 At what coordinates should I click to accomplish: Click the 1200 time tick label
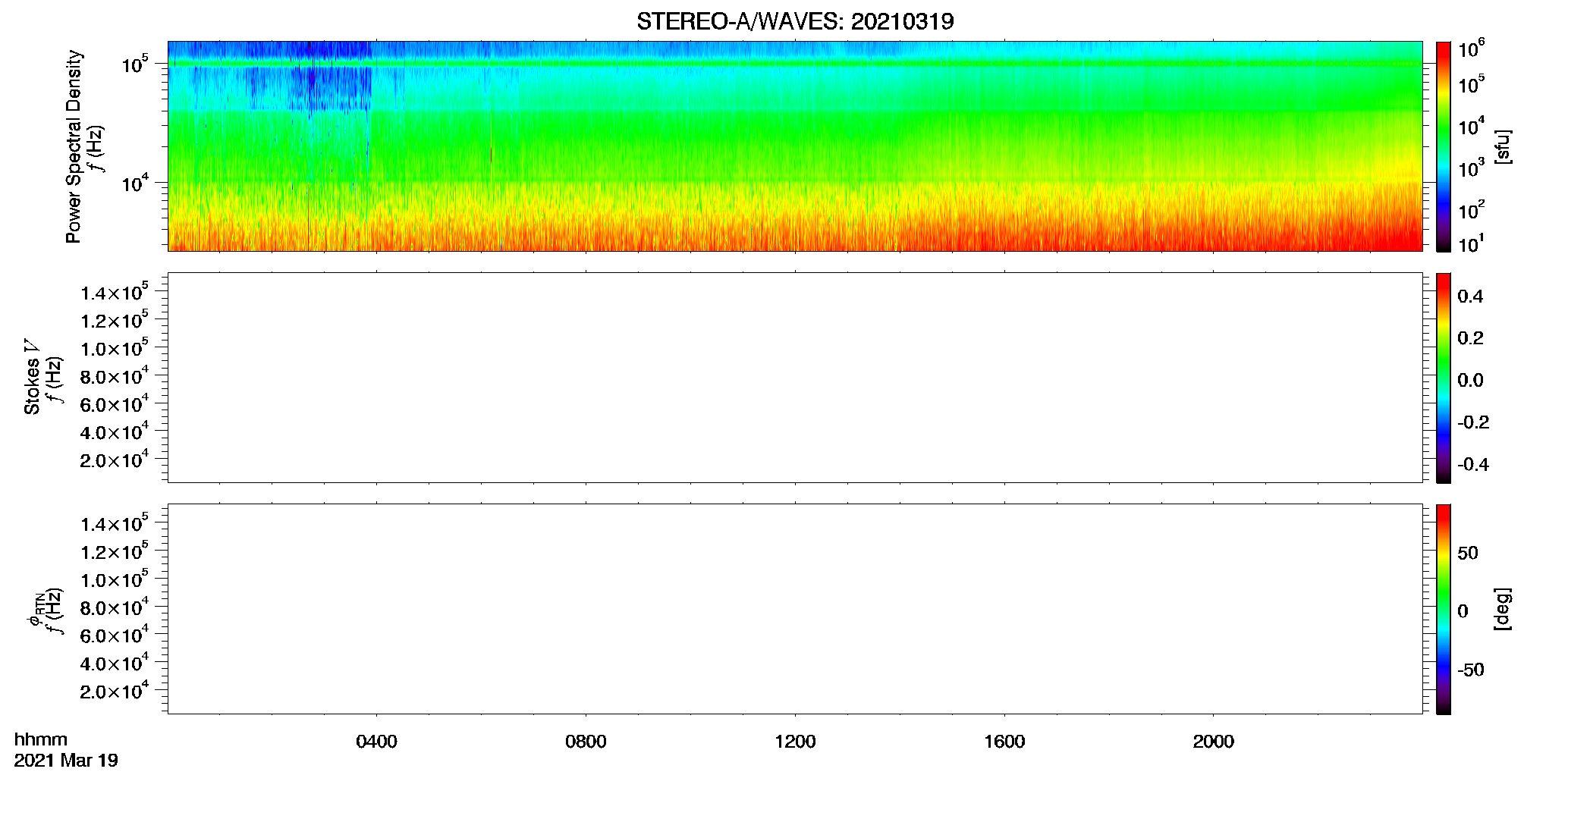point(795,742)
